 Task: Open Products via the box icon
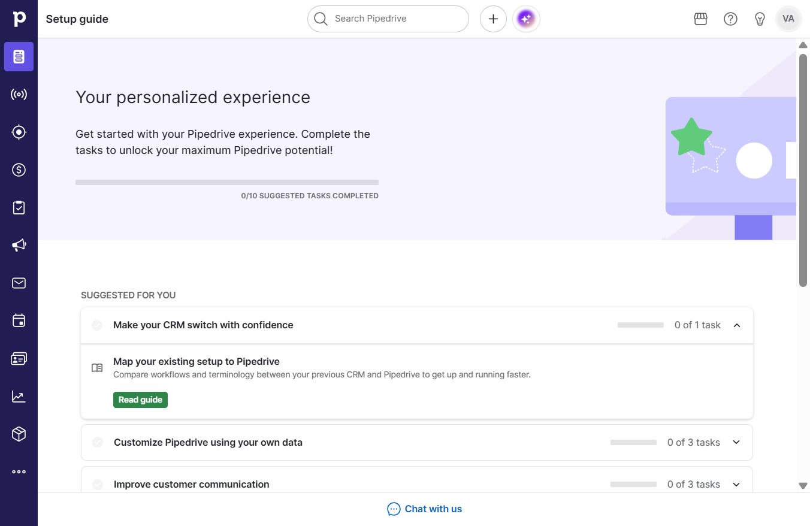click(x=19, y=434)
